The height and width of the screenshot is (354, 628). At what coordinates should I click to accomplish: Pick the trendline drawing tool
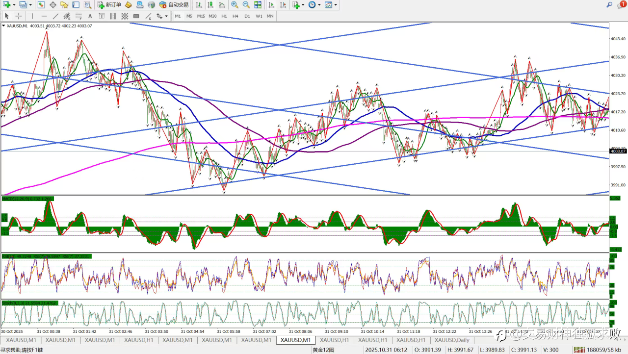coord(55,16)
